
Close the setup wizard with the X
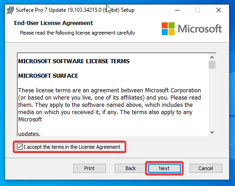point(219,10)
